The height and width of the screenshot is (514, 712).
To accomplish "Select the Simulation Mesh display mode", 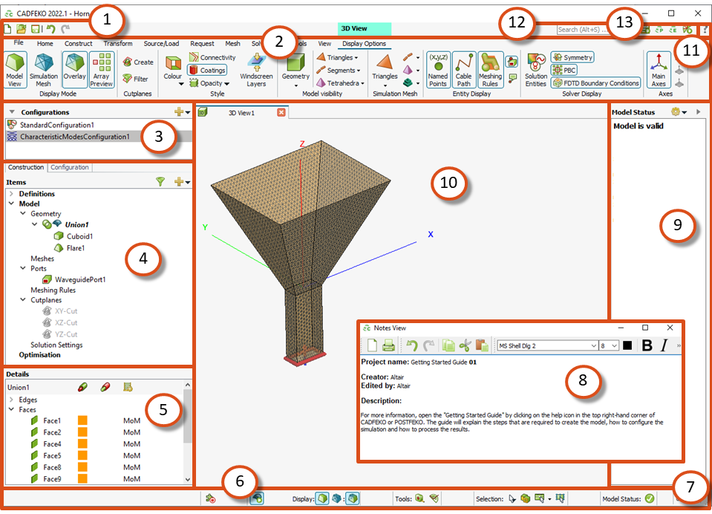I will [x=44, y=71].
